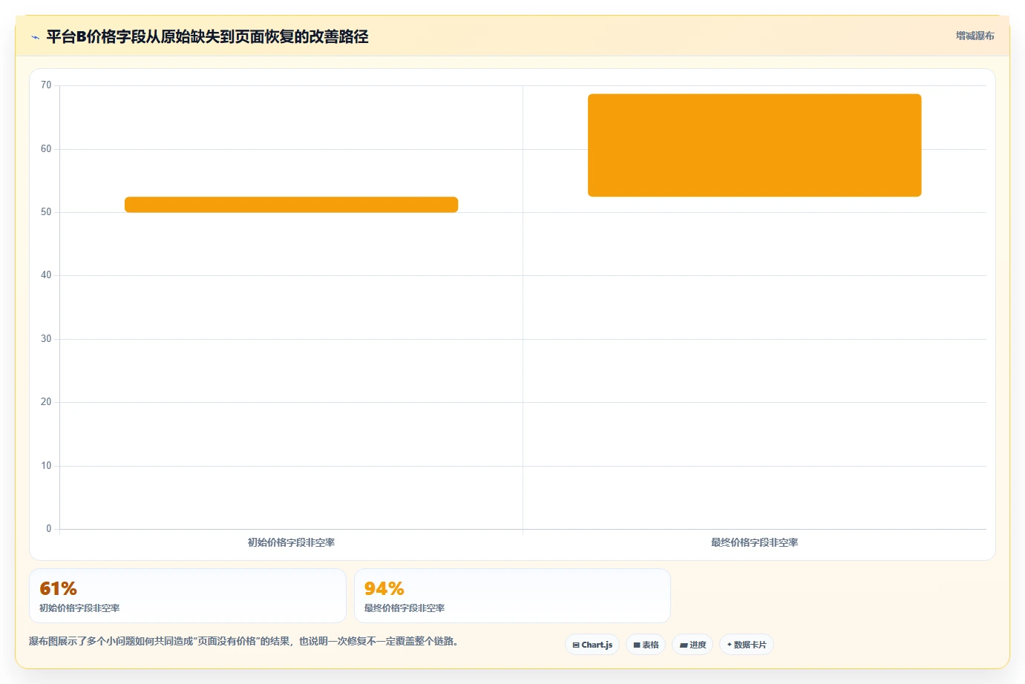Viewport: 1025px width, 684px height.
Task: Click the chart title 平台B价格字段 heading
Action: [207, 36]
